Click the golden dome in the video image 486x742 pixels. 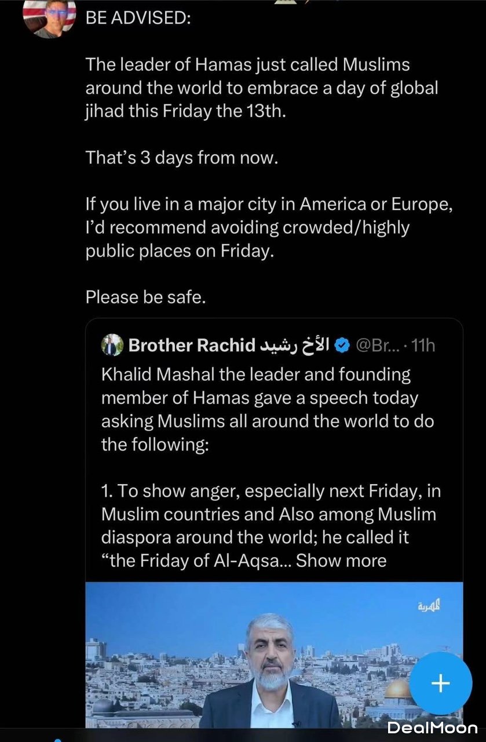(399, 689)
